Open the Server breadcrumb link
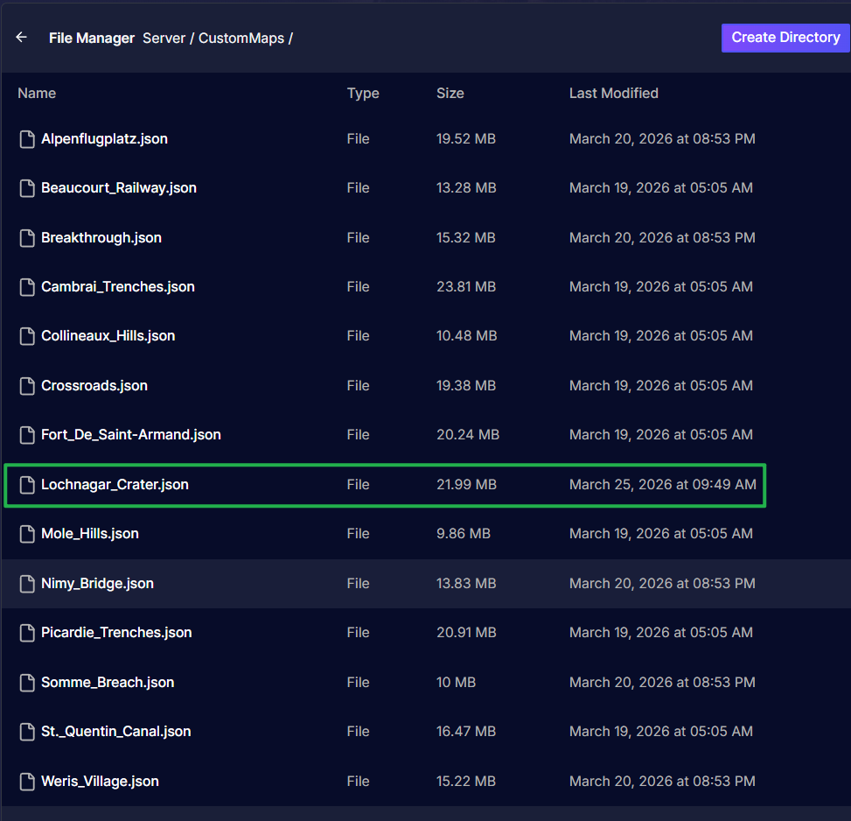This screenshot has width=851, height=821. [x=164, y=39]
